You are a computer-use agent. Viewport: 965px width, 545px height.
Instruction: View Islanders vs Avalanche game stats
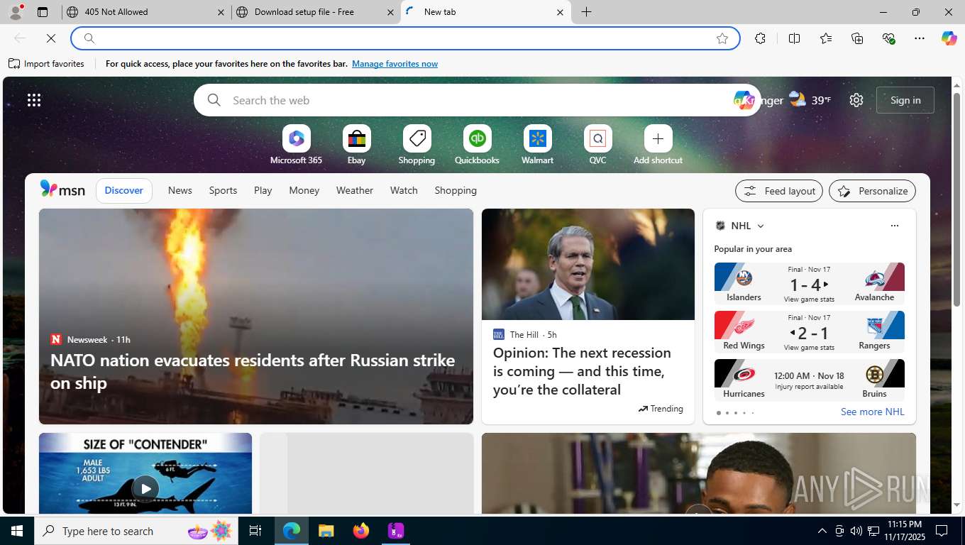pyautogui.click(x=809, y=282)
